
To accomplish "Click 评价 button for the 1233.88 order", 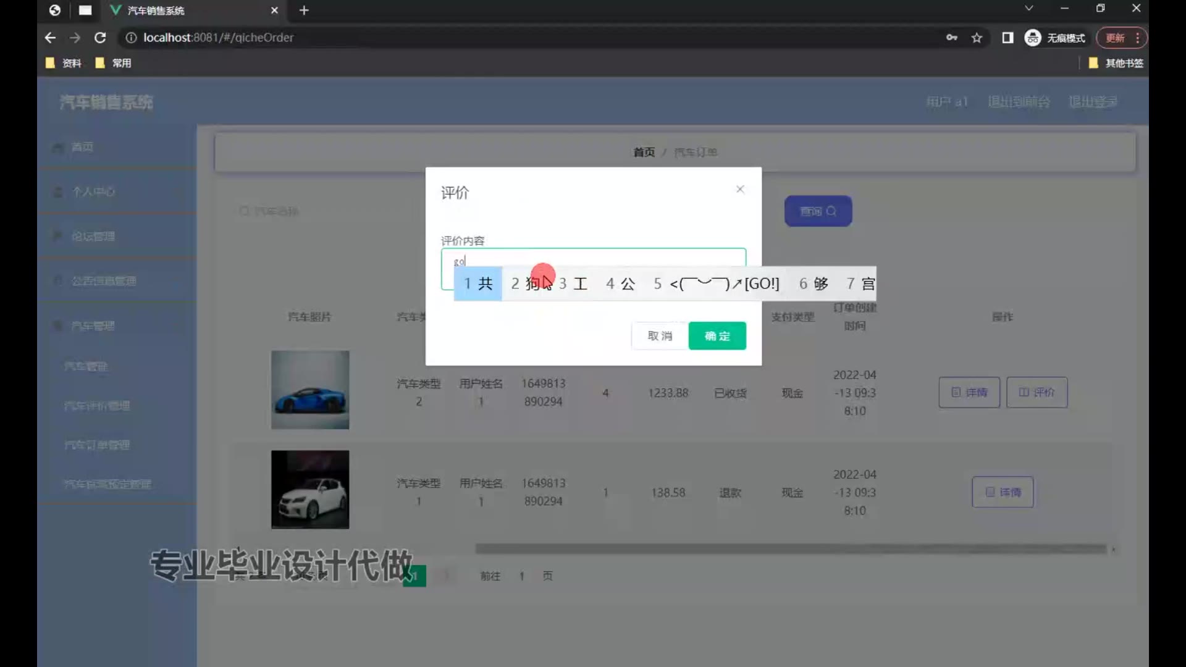I will pos(1037,392).
